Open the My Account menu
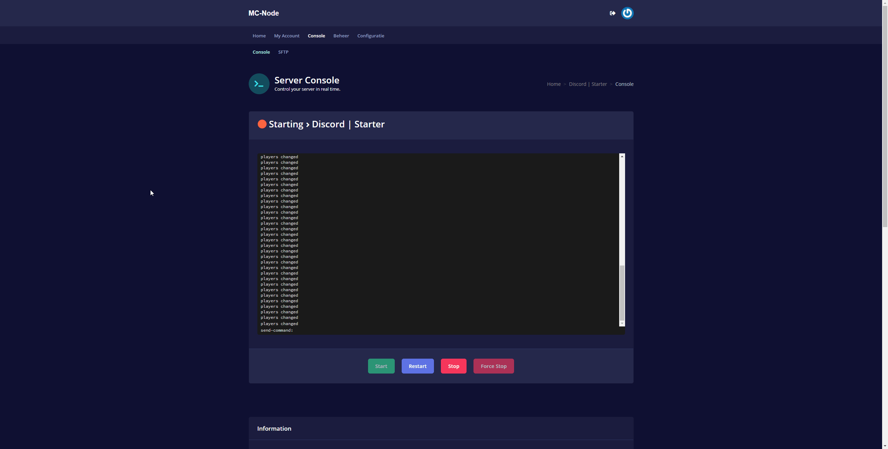The width and height of the screenshot is (888, 449). click(287, 36)
